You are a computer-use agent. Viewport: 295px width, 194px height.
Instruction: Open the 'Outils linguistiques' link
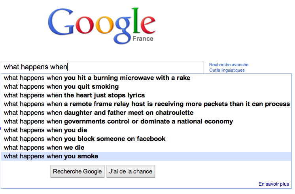tap(227, 70)
